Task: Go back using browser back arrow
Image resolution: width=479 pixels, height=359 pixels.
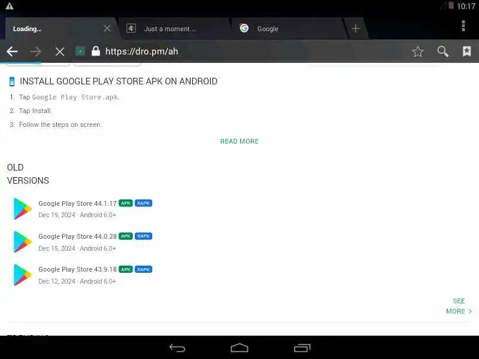Action: coord(12,51)
